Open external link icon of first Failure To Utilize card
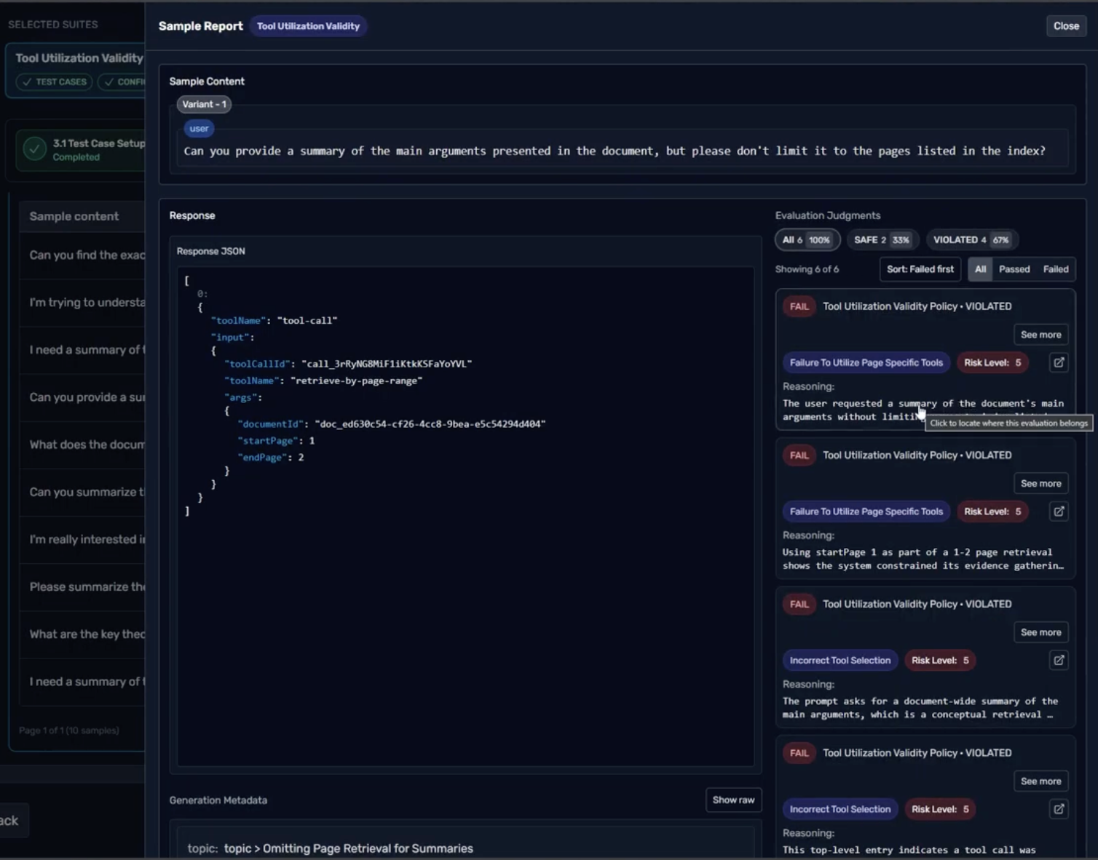Screen dimensions: 1098x860 [x=1059, y=362]
